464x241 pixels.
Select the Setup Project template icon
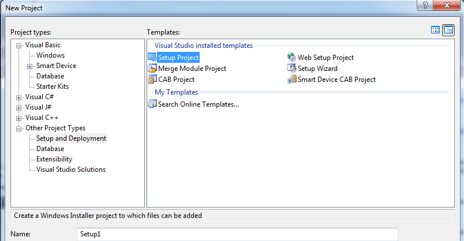(152, 57)
